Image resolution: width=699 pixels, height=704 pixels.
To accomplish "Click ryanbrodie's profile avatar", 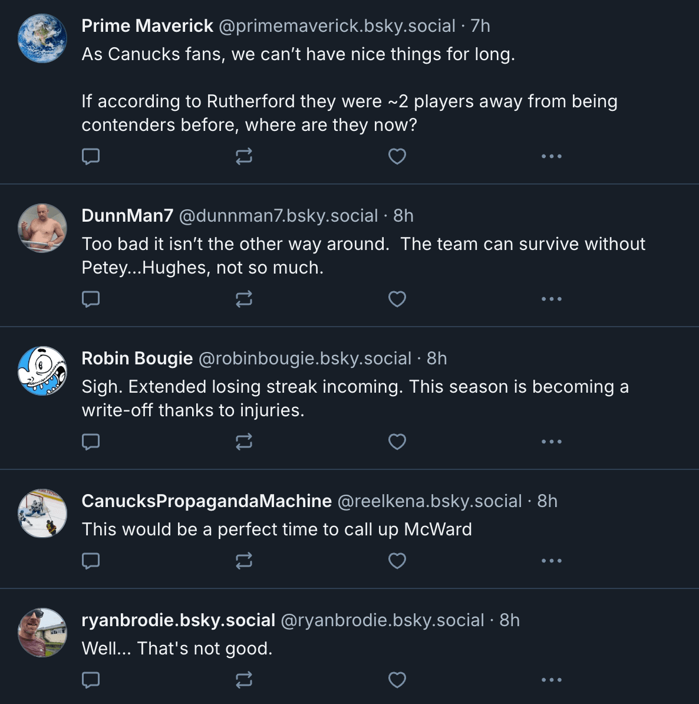I will (x=42, y=633).
